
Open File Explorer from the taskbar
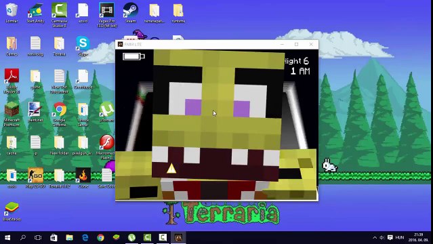[x=69, y=237]
